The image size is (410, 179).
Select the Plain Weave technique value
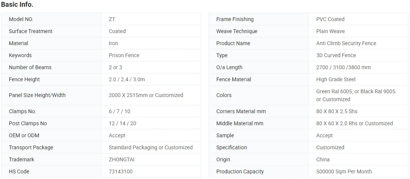point(330,31)
